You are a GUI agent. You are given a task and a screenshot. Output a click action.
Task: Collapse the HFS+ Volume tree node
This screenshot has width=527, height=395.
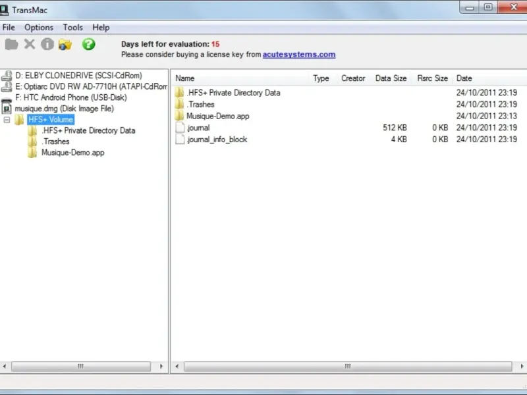click(7, 120)
